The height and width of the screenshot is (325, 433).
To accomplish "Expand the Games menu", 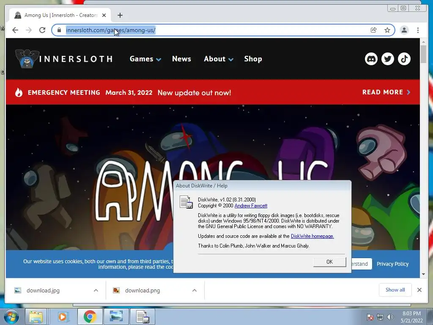I will [x=145, y=59].
